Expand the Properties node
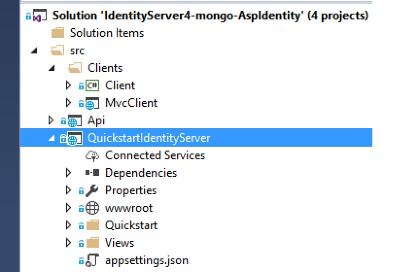420x272 pixels. [x=69, y=190]
